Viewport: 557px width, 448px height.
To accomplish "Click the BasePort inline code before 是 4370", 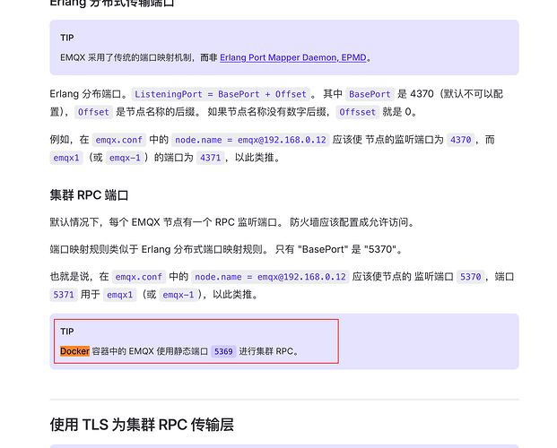I will [x=370, y=94].
